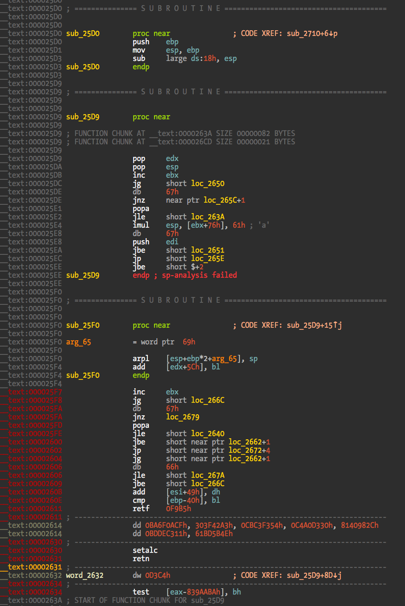Select the loc_2672+4 jump target

tap(249, 450)
